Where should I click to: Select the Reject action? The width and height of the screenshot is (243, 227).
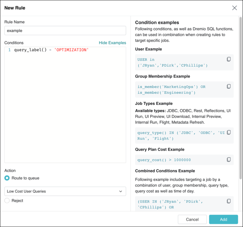click(x=7, y=200)
